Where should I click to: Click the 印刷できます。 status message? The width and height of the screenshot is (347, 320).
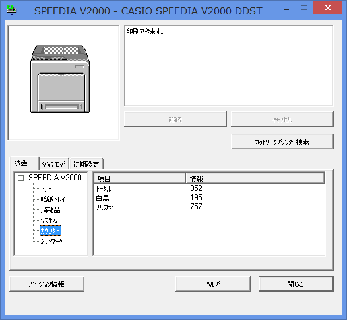pyautogui.click(x=145, y=32)
